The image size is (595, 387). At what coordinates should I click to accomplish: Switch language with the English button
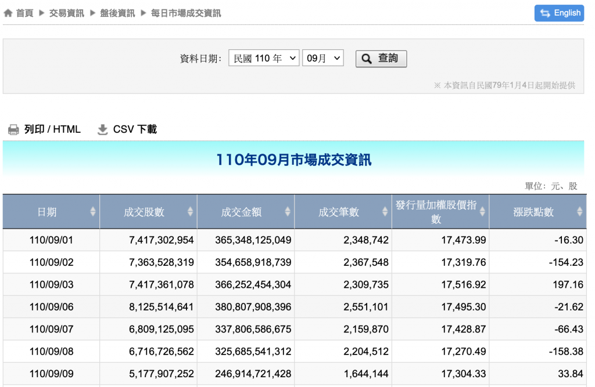click(x=559, y=13)
